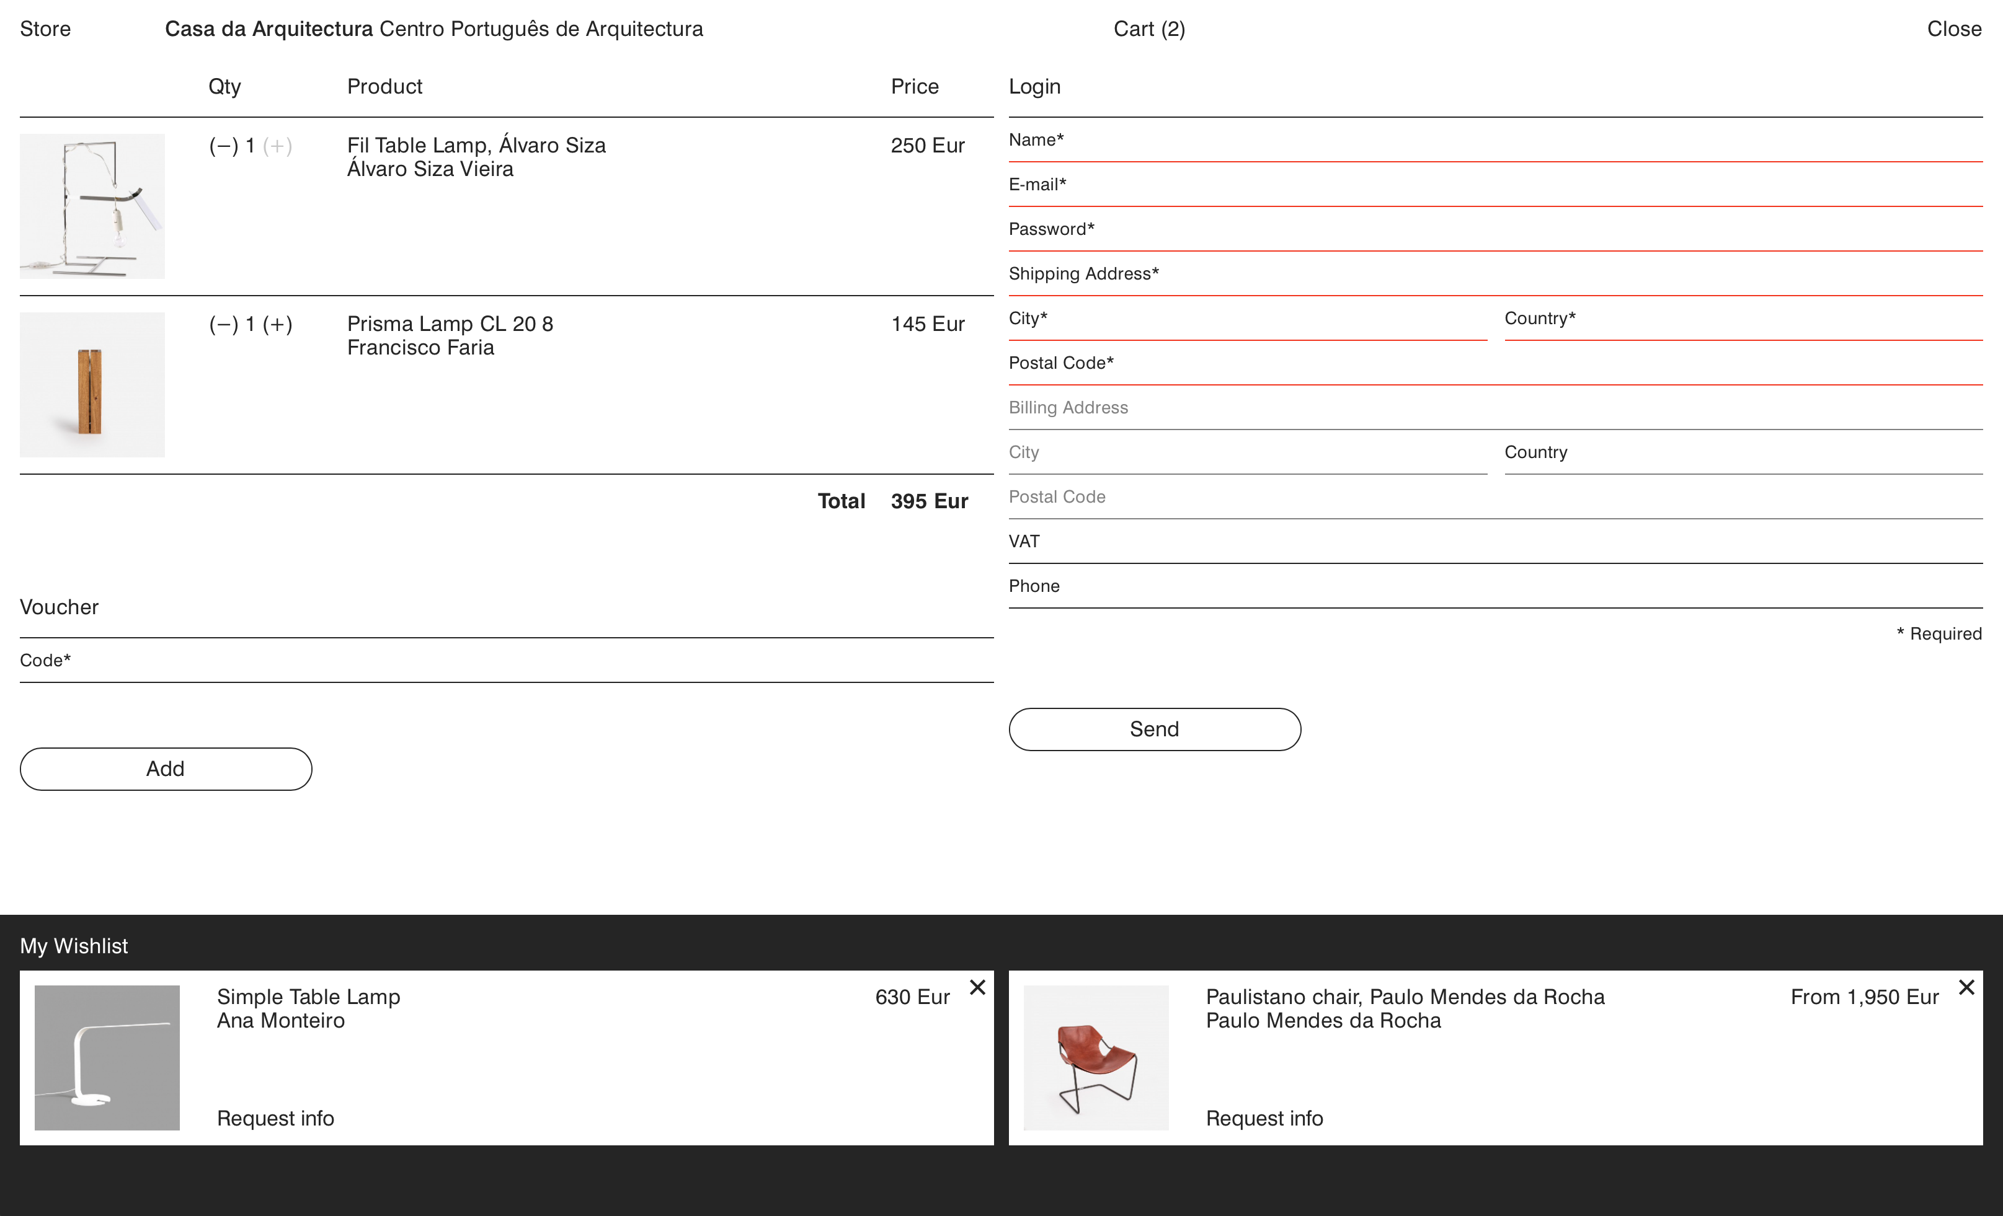
Task: Increase Prisma Lamp quantity with plus
Action: tap(277, 325)
